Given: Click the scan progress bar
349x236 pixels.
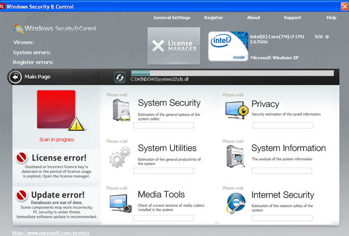Looking at the screenshot, I should (x=232, y=73).
